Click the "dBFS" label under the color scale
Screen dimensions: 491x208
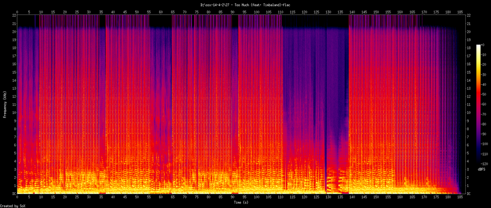click(x=482, y=169)
